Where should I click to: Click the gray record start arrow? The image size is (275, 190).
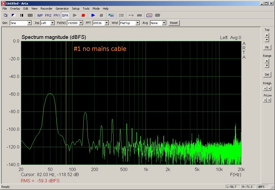[x=75, y=16]
